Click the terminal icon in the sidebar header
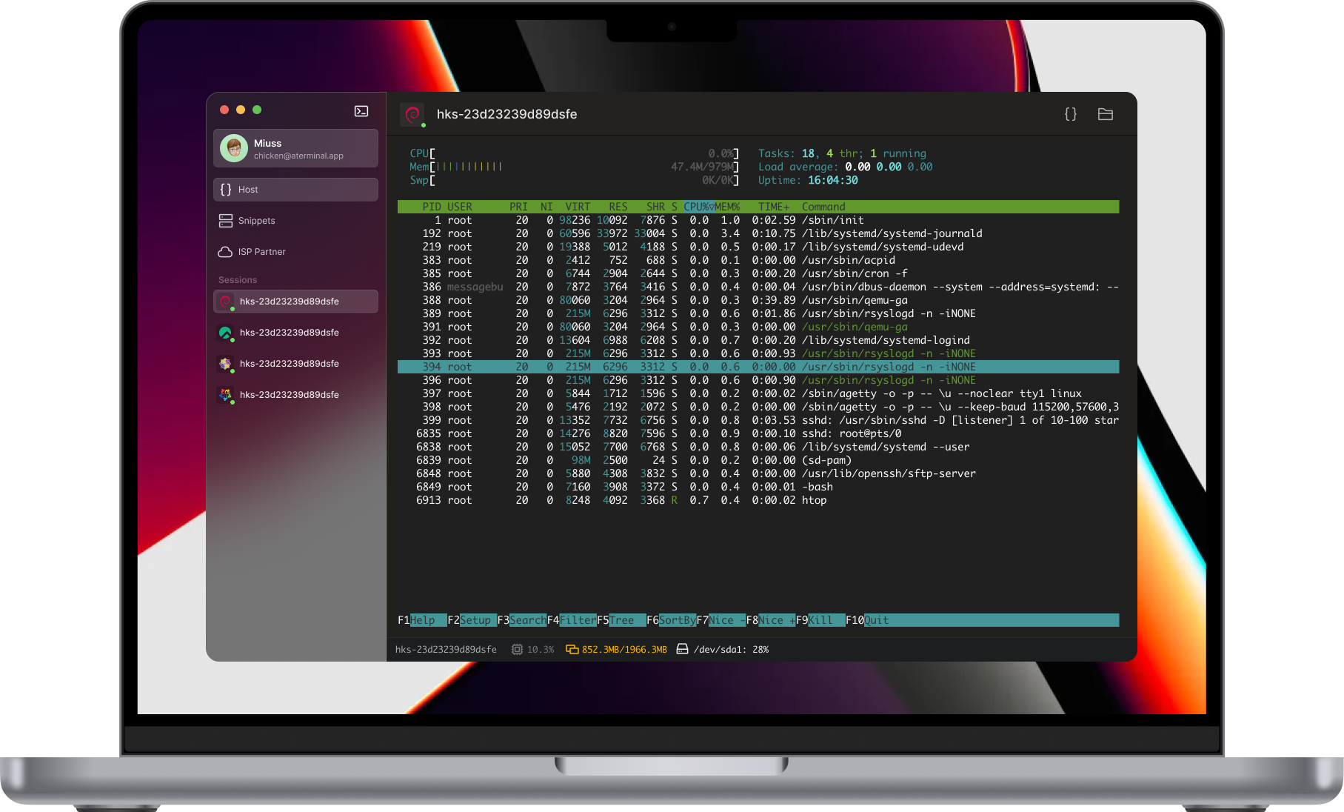The image size is (1344, 812). click(361, 111)
